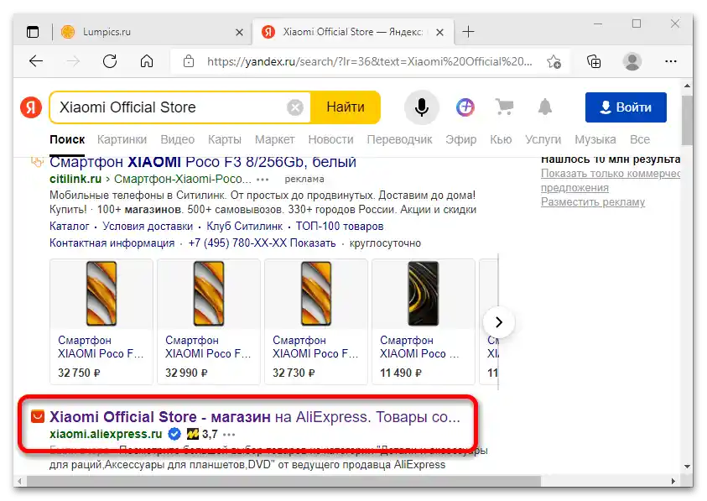View site lock information icon
The image size is (707, 501).
tap(189, 61)
